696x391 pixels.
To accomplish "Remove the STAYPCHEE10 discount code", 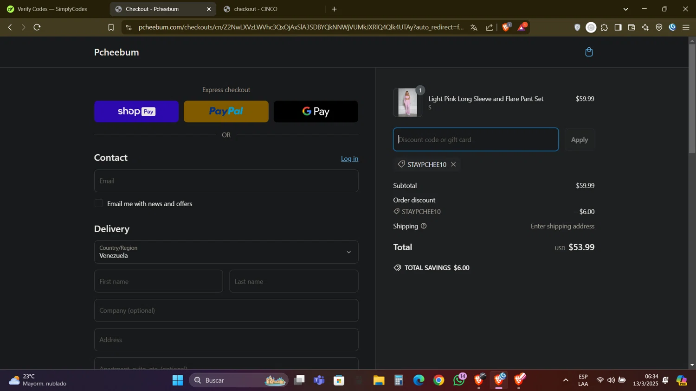I will point(453,164).
